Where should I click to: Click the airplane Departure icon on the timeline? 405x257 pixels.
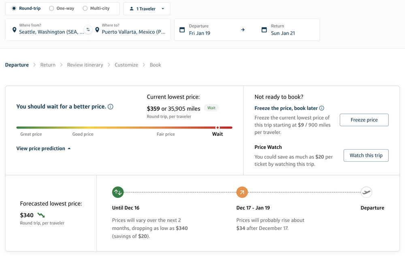[366, 192]
